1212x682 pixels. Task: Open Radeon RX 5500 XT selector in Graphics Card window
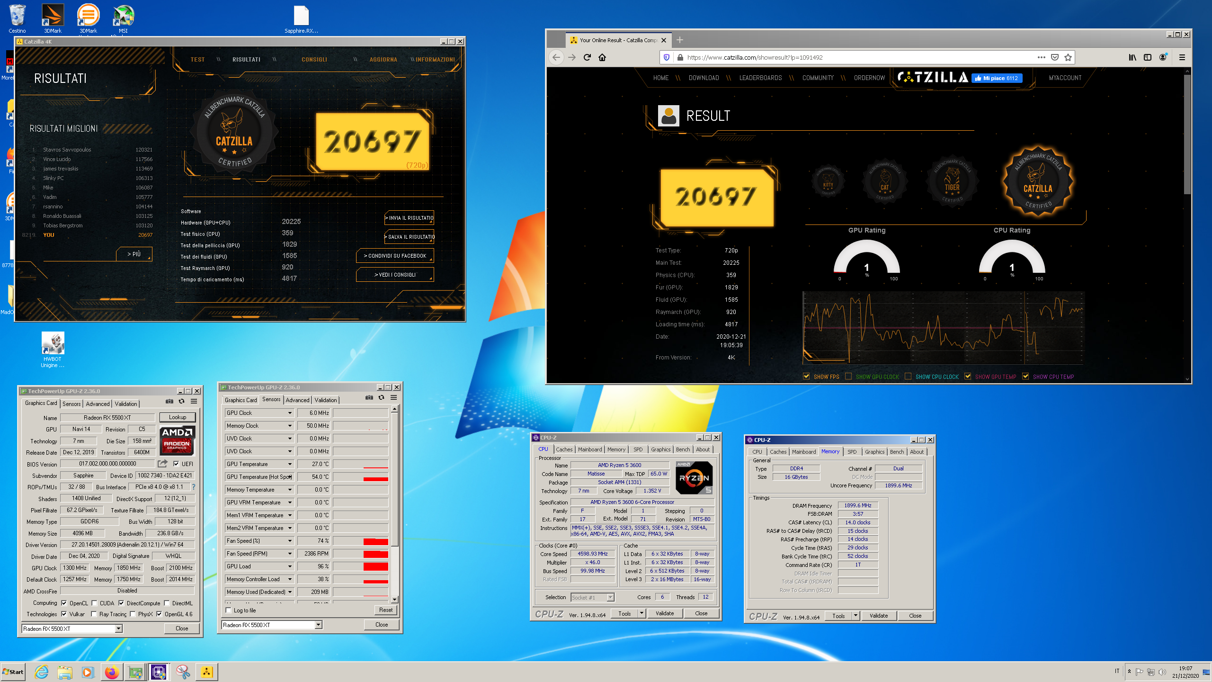(x=72, y=629)
